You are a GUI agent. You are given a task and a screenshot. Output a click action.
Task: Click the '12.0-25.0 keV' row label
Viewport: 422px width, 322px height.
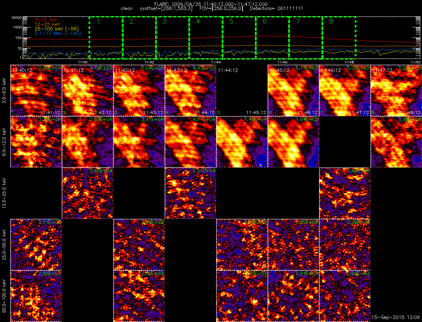[5, 193]
